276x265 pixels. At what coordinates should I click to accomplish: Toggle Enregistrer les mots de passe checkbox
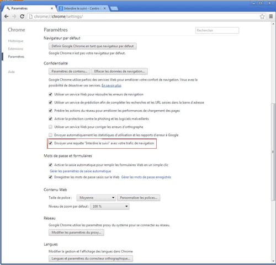pos(50,177)
